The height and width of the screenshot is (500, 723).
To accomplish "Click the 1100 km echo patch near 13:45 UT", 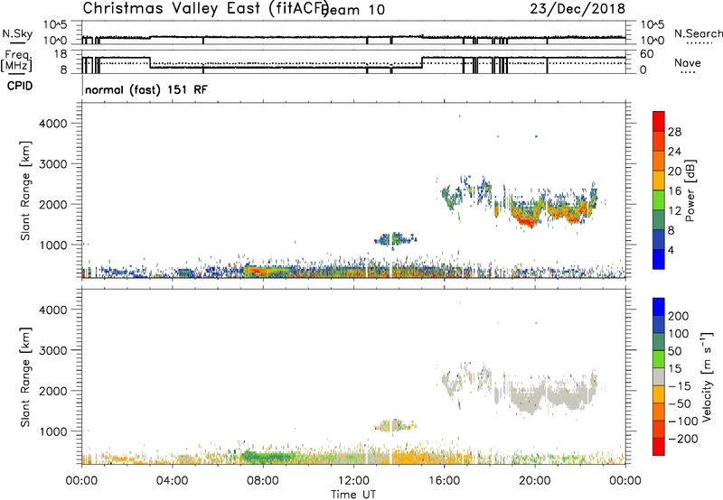I will [x=395, y=239].
